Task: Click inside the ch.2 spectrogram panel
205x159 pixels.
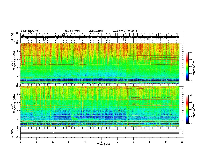Action: 100,107
